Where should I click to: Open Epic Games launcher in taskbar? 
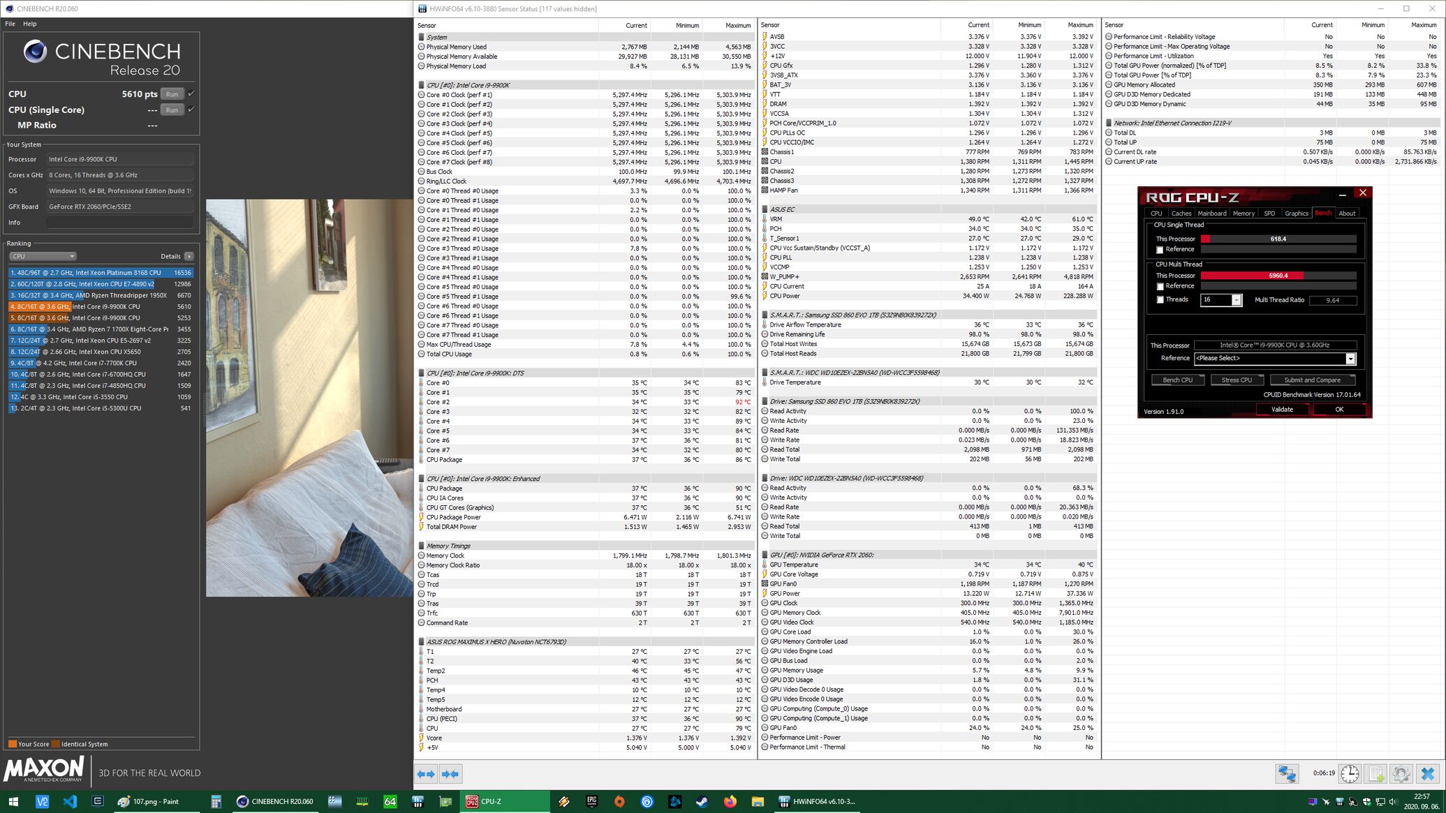(x=591, y=801)
